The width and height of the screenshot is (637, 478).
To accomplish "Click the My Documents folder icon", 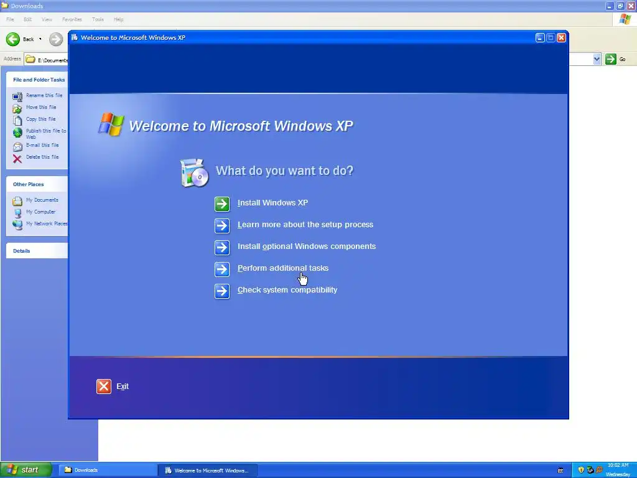I will point(17,201).
